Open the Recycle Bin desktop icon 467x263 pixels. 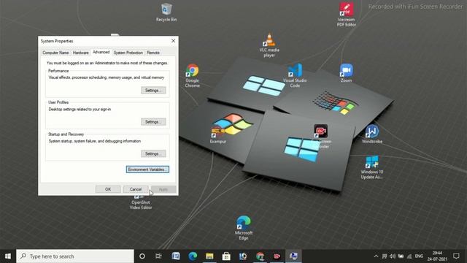[x=166, y=12]
